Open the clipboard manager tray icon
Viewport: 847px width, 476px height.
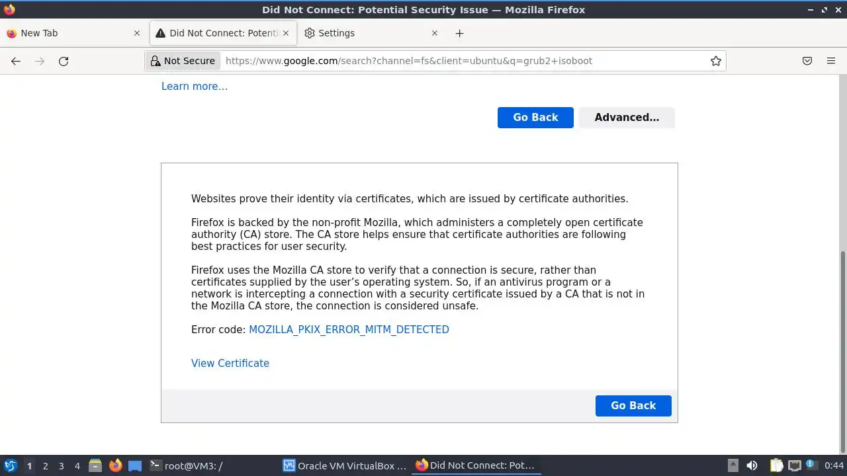[x=776, y=465]
